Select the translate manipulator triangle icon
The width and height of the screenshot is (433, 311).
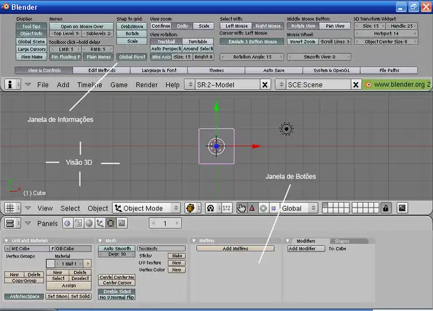click(x=252, y=208)
